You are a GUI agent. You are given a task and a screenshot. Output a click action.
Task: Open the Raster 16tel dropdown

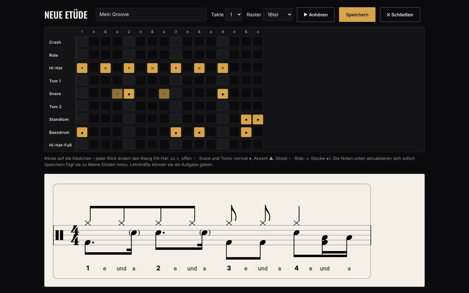pos(278,15)
